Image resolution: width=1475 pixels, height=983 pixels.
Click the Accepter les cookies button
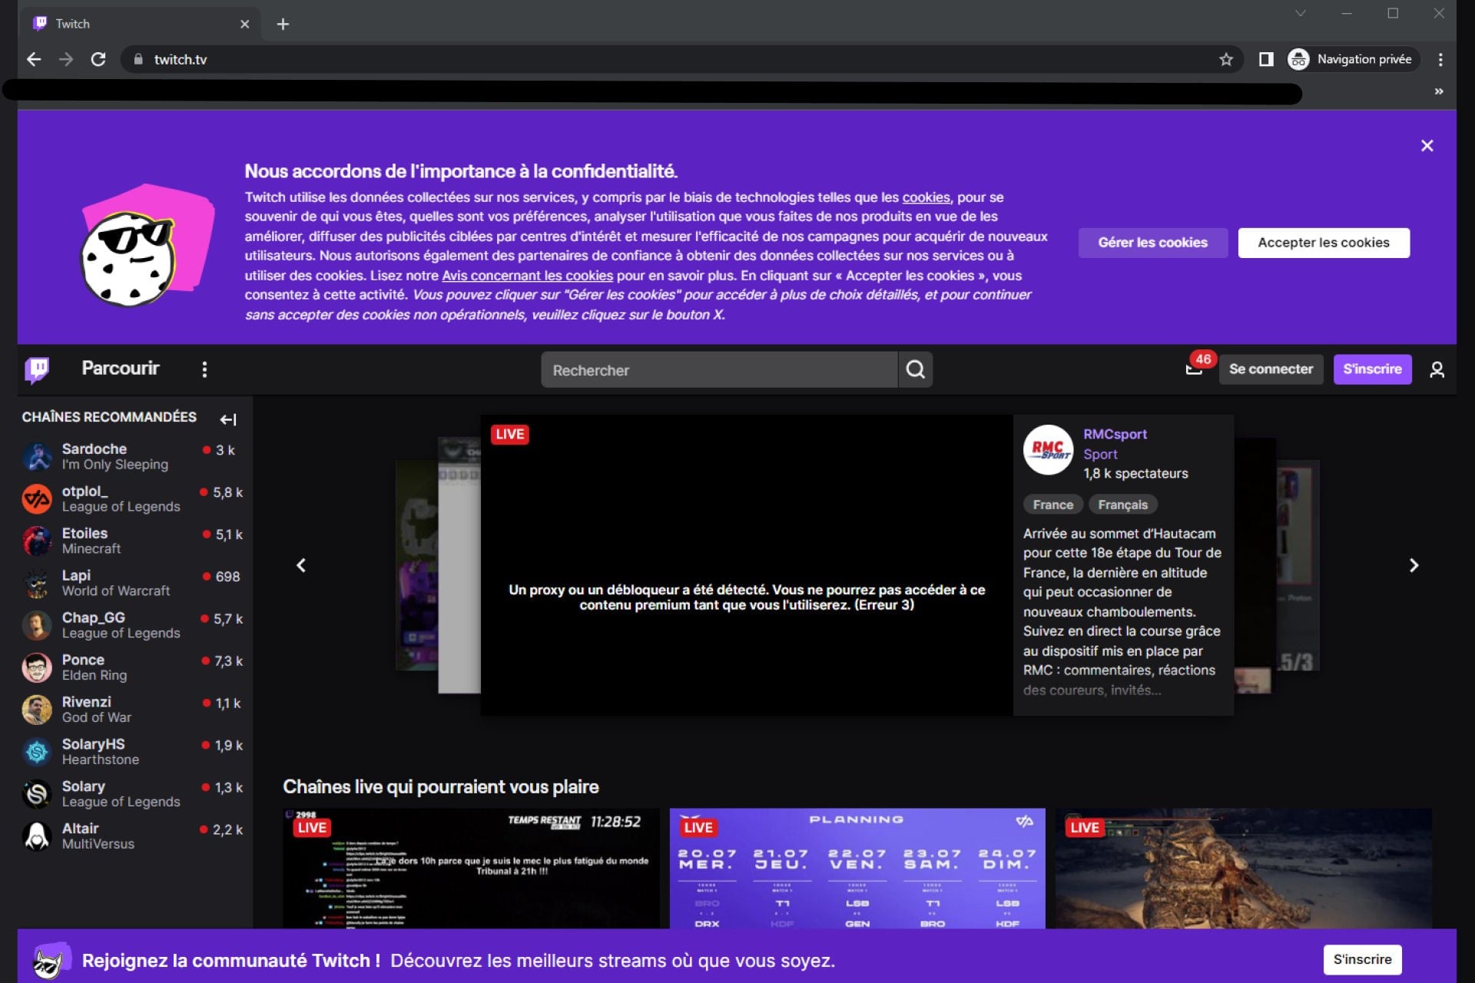(x=1323, y=243)
